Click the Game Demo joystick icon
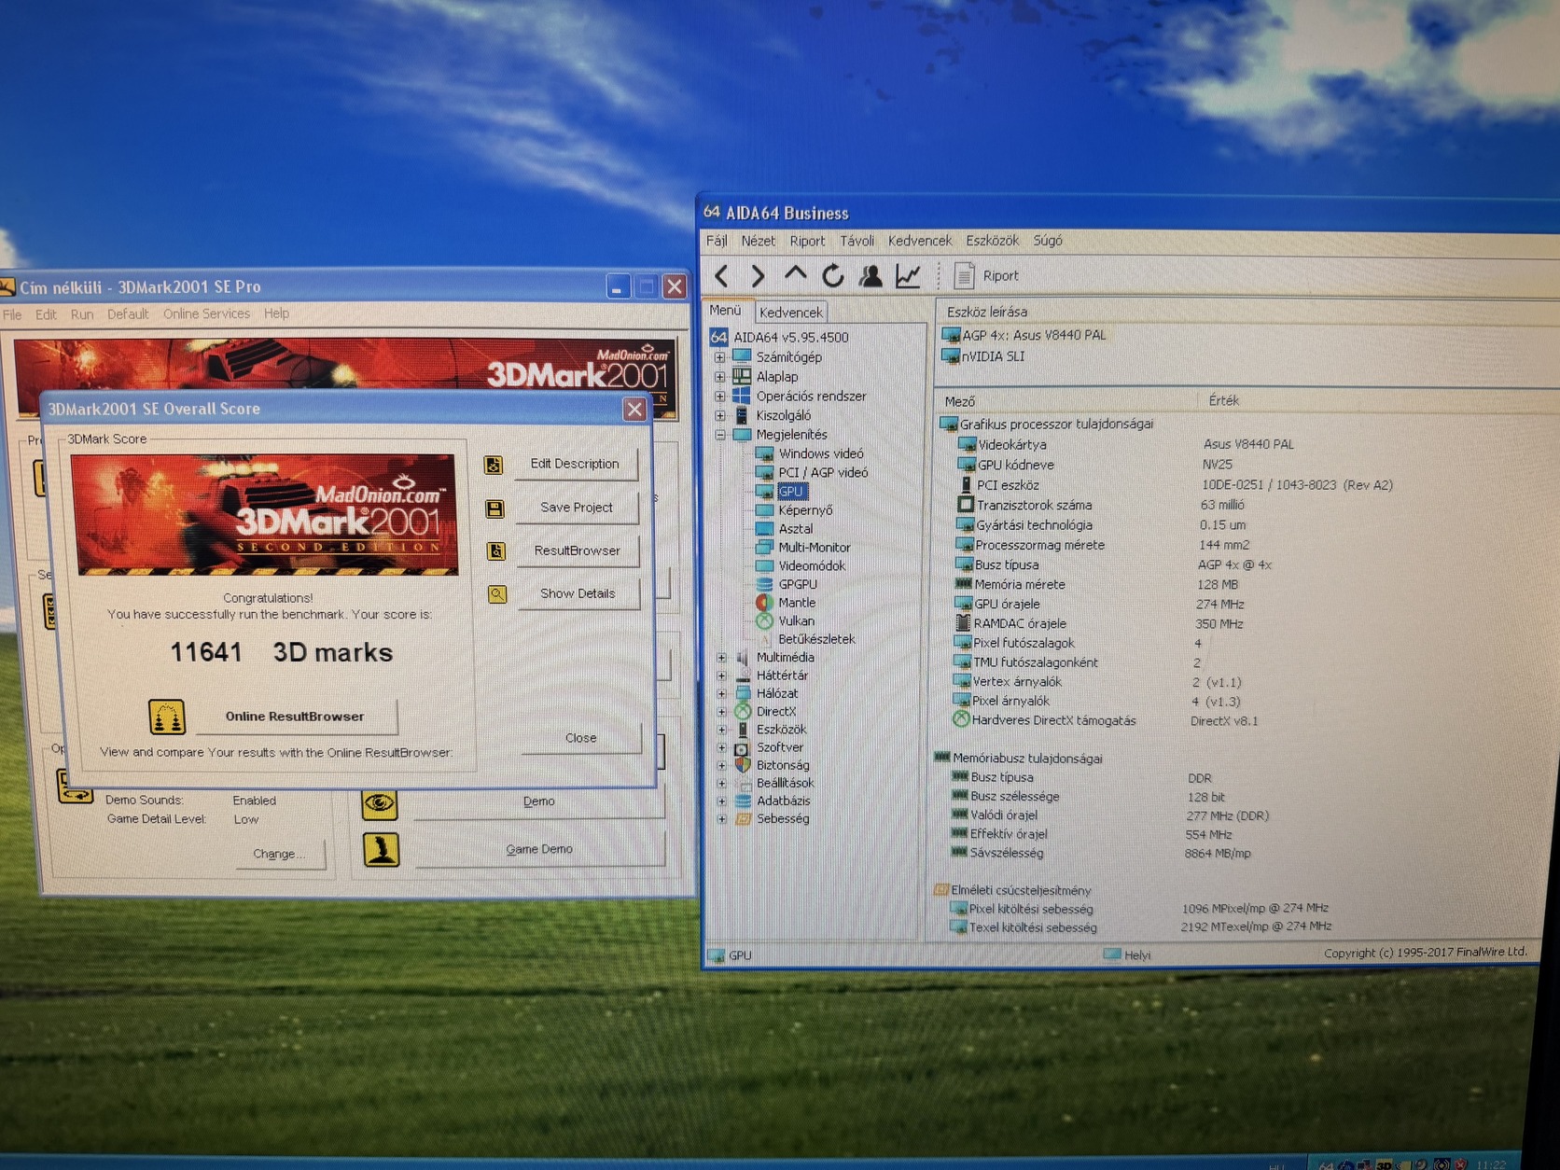 pyautogui.click(x=382, y=849)
